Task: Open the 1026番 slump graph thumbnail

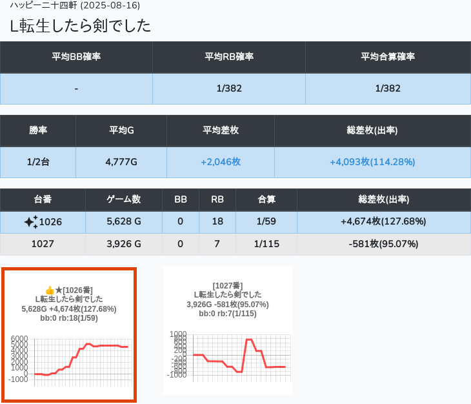Action: (x=69, y=336)
